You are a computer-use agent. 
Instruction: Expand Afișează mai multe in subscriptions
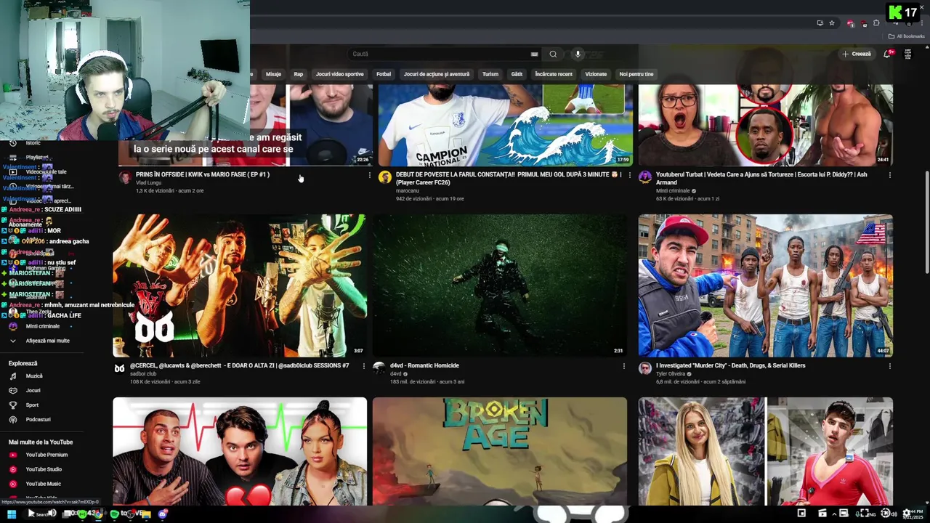point(48,341)
